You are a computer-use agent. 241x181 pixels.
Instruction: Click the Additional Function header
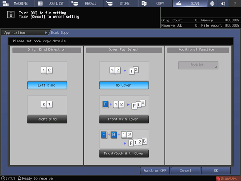tap(198, 50)
